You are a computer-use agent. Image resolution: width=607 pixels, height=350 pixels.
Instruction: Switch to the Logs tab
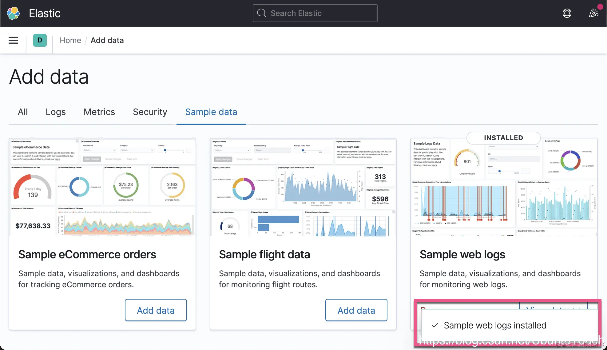[x=56, y=112]
